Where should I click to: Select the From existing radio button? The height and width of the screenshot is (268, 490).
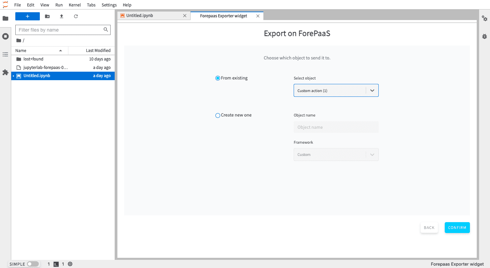(x=218, y=78)
